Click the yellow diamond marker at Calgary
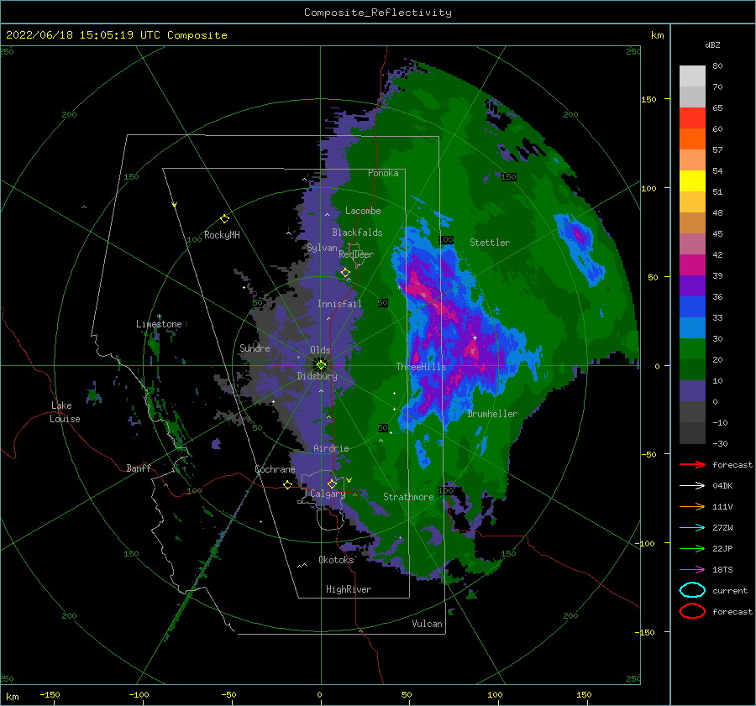756x706 pixels. coord(332,484)
